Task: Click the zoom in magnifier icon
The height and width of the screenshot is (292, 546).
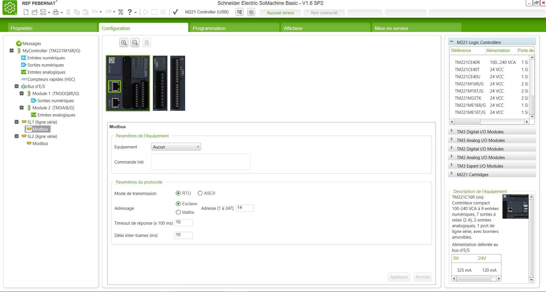Action: (x=124, y=43)
